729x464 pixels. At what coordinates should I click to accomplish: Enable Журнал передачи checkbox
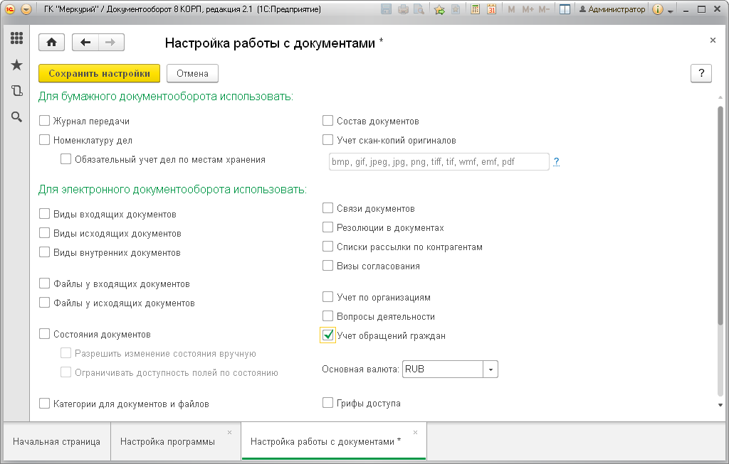[45, 121]
